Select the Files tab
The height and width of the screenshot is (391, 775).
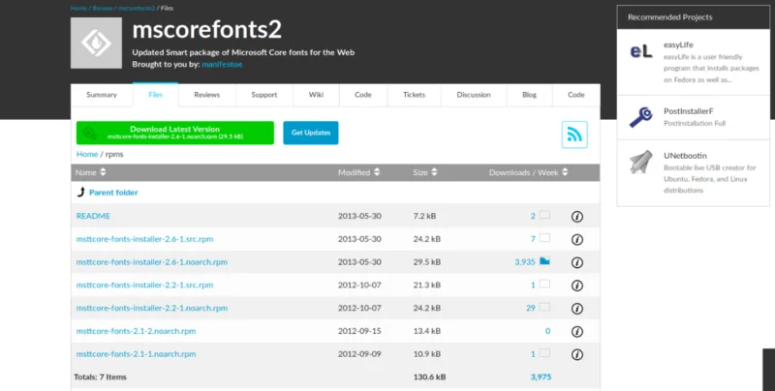click(156, 95)
